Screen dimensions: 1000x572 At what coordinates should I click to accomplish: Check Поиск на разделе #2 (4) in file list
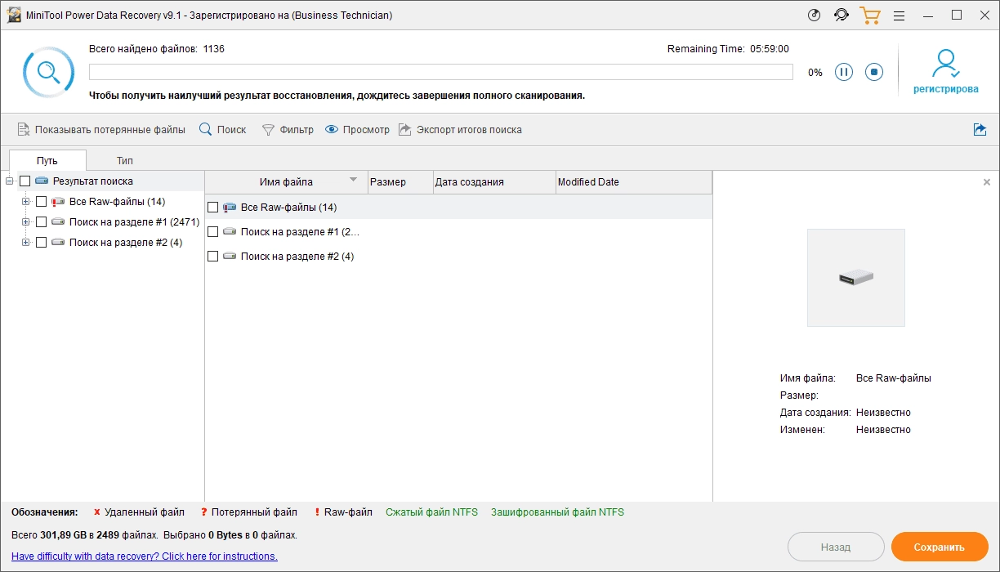212,257
